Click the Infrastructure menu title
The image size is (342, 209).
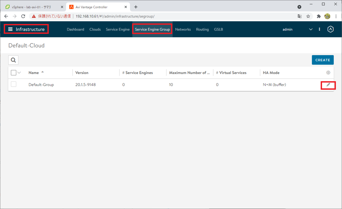[x=30, y=29]
